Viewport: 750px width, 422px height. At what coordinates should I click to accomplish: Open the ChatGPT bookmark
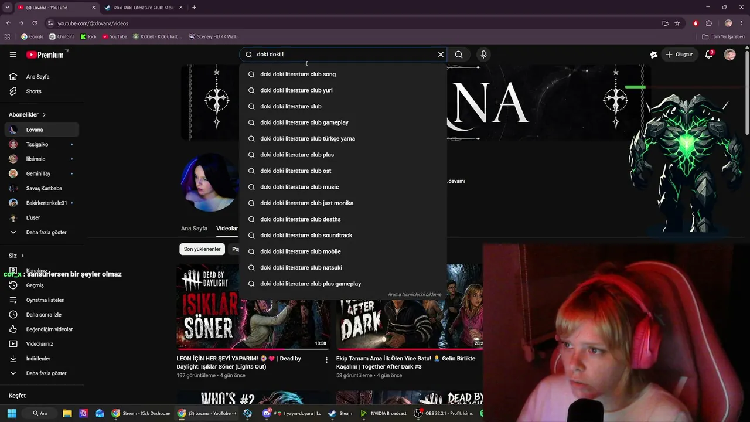[x=62, y=36]
